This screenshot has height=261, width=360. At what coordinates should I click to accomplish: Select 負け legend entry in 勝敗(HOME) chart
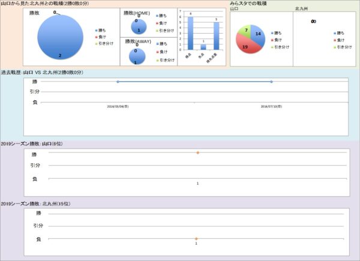161,23
